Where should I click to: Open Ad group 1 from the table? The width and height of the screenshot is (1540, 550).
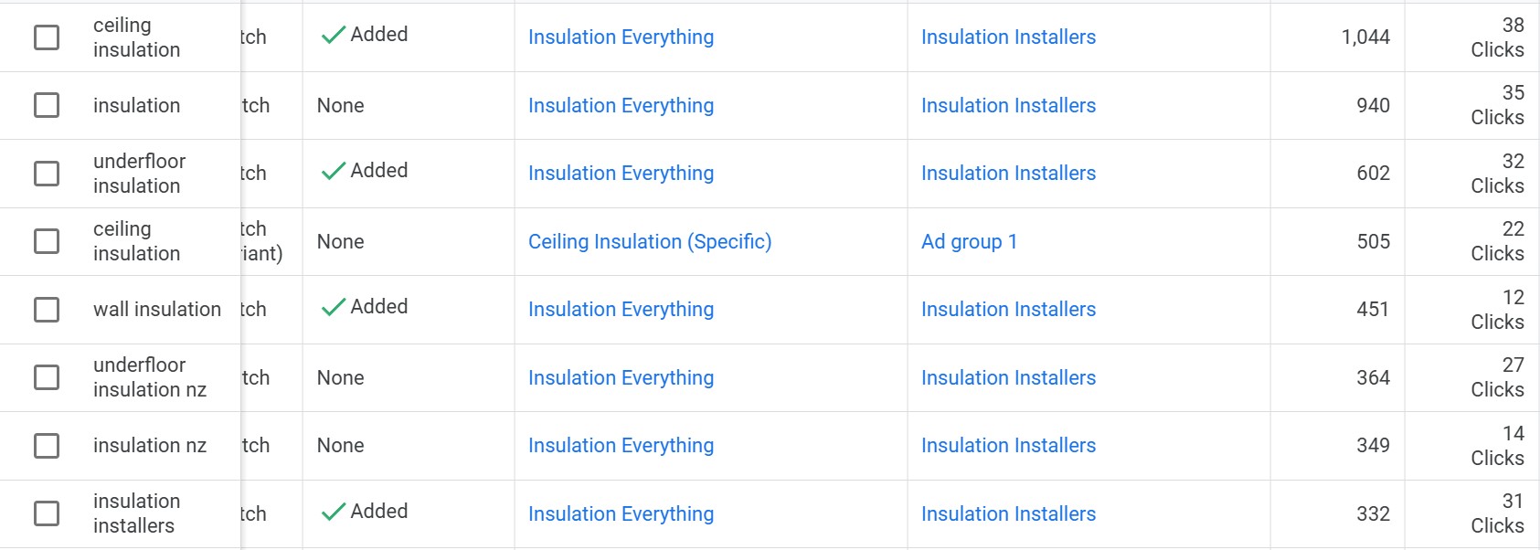(970, 241)
